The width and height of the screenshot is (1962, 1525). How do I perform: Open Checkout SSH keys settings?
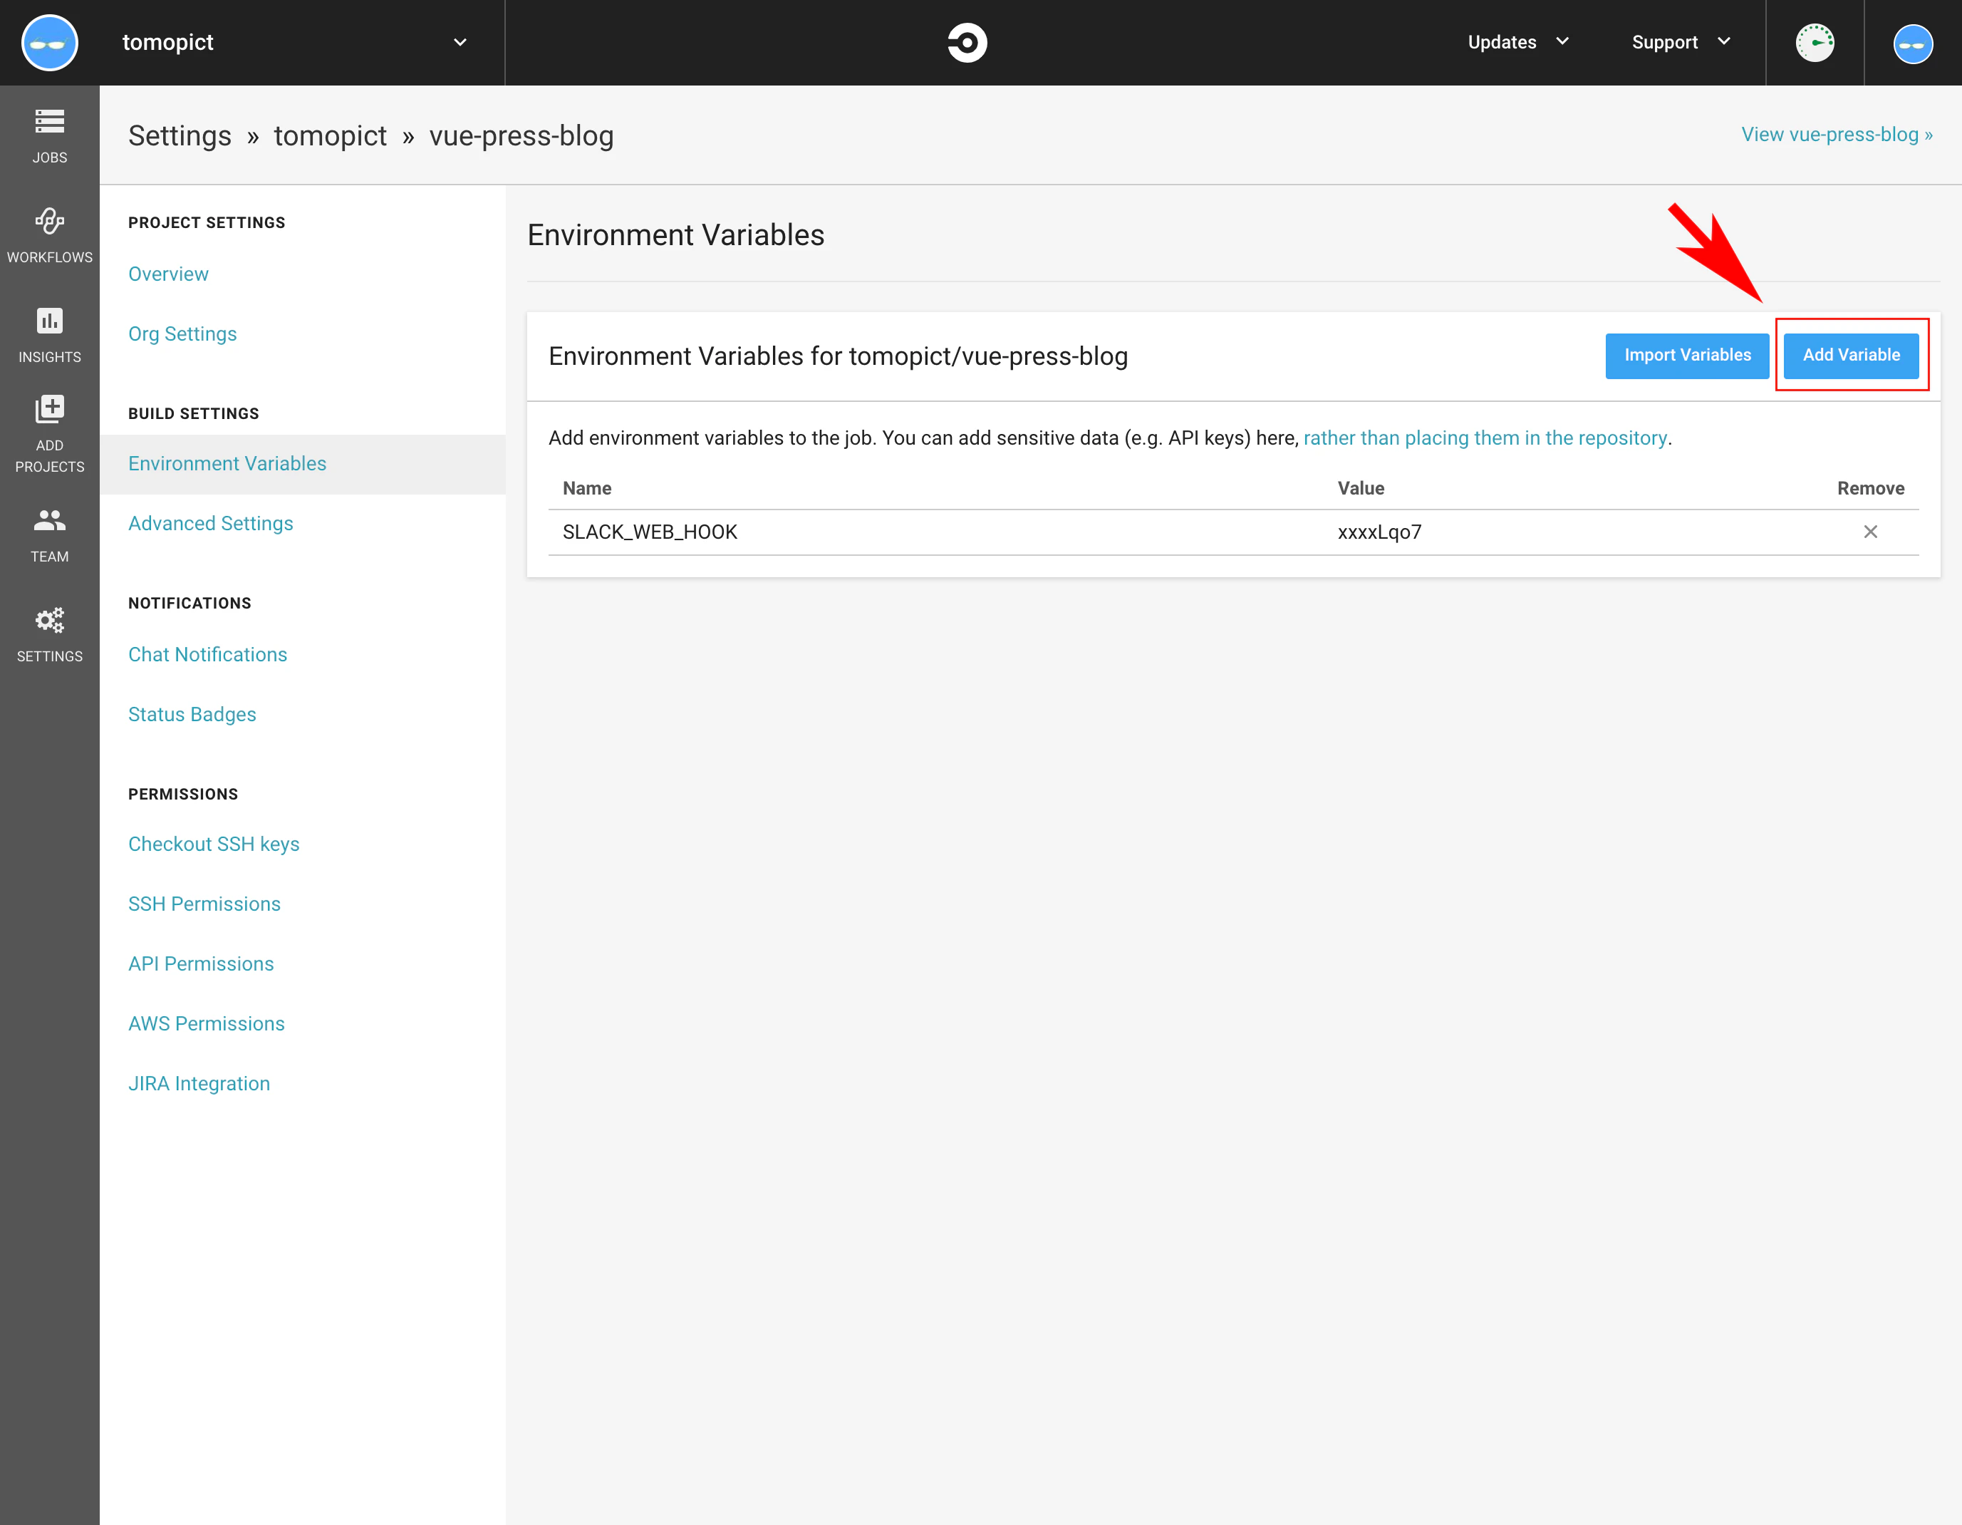[214, 844]
